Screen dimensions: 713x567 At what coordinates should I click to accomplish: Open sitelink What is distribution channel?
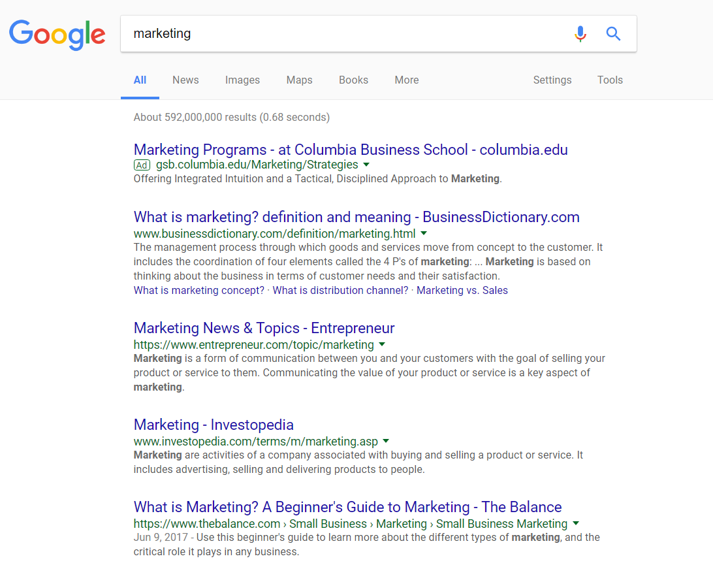(x=341, y=290)
